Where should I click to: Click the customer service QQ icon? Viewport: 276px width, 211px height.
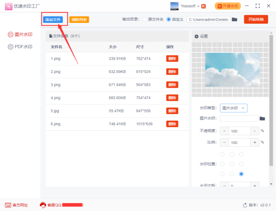(x=43, y=205)
